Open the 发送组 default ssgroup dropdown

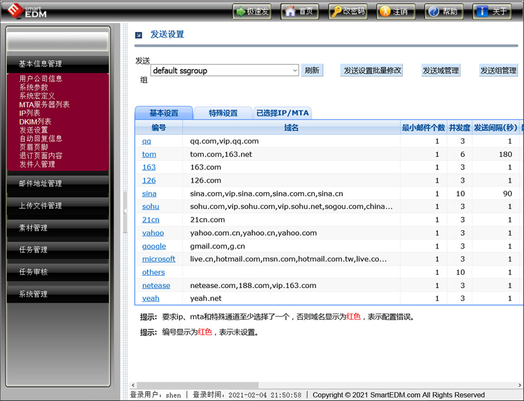coord(225,70)
